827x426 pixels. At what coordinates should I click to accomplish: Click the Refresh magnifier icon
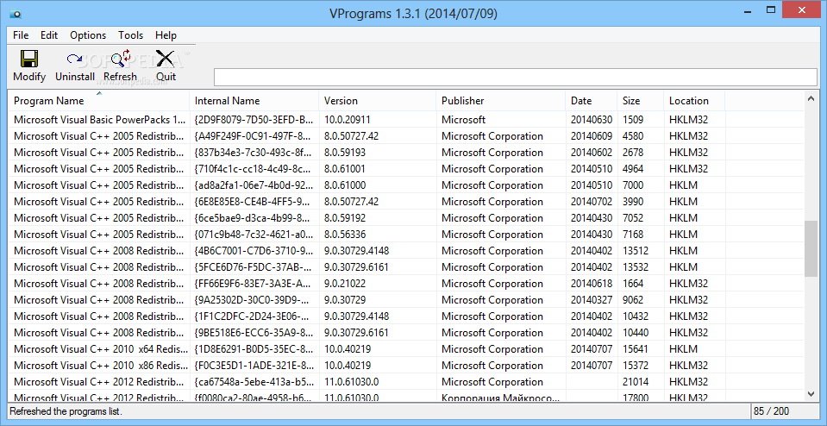coord(120,59)
